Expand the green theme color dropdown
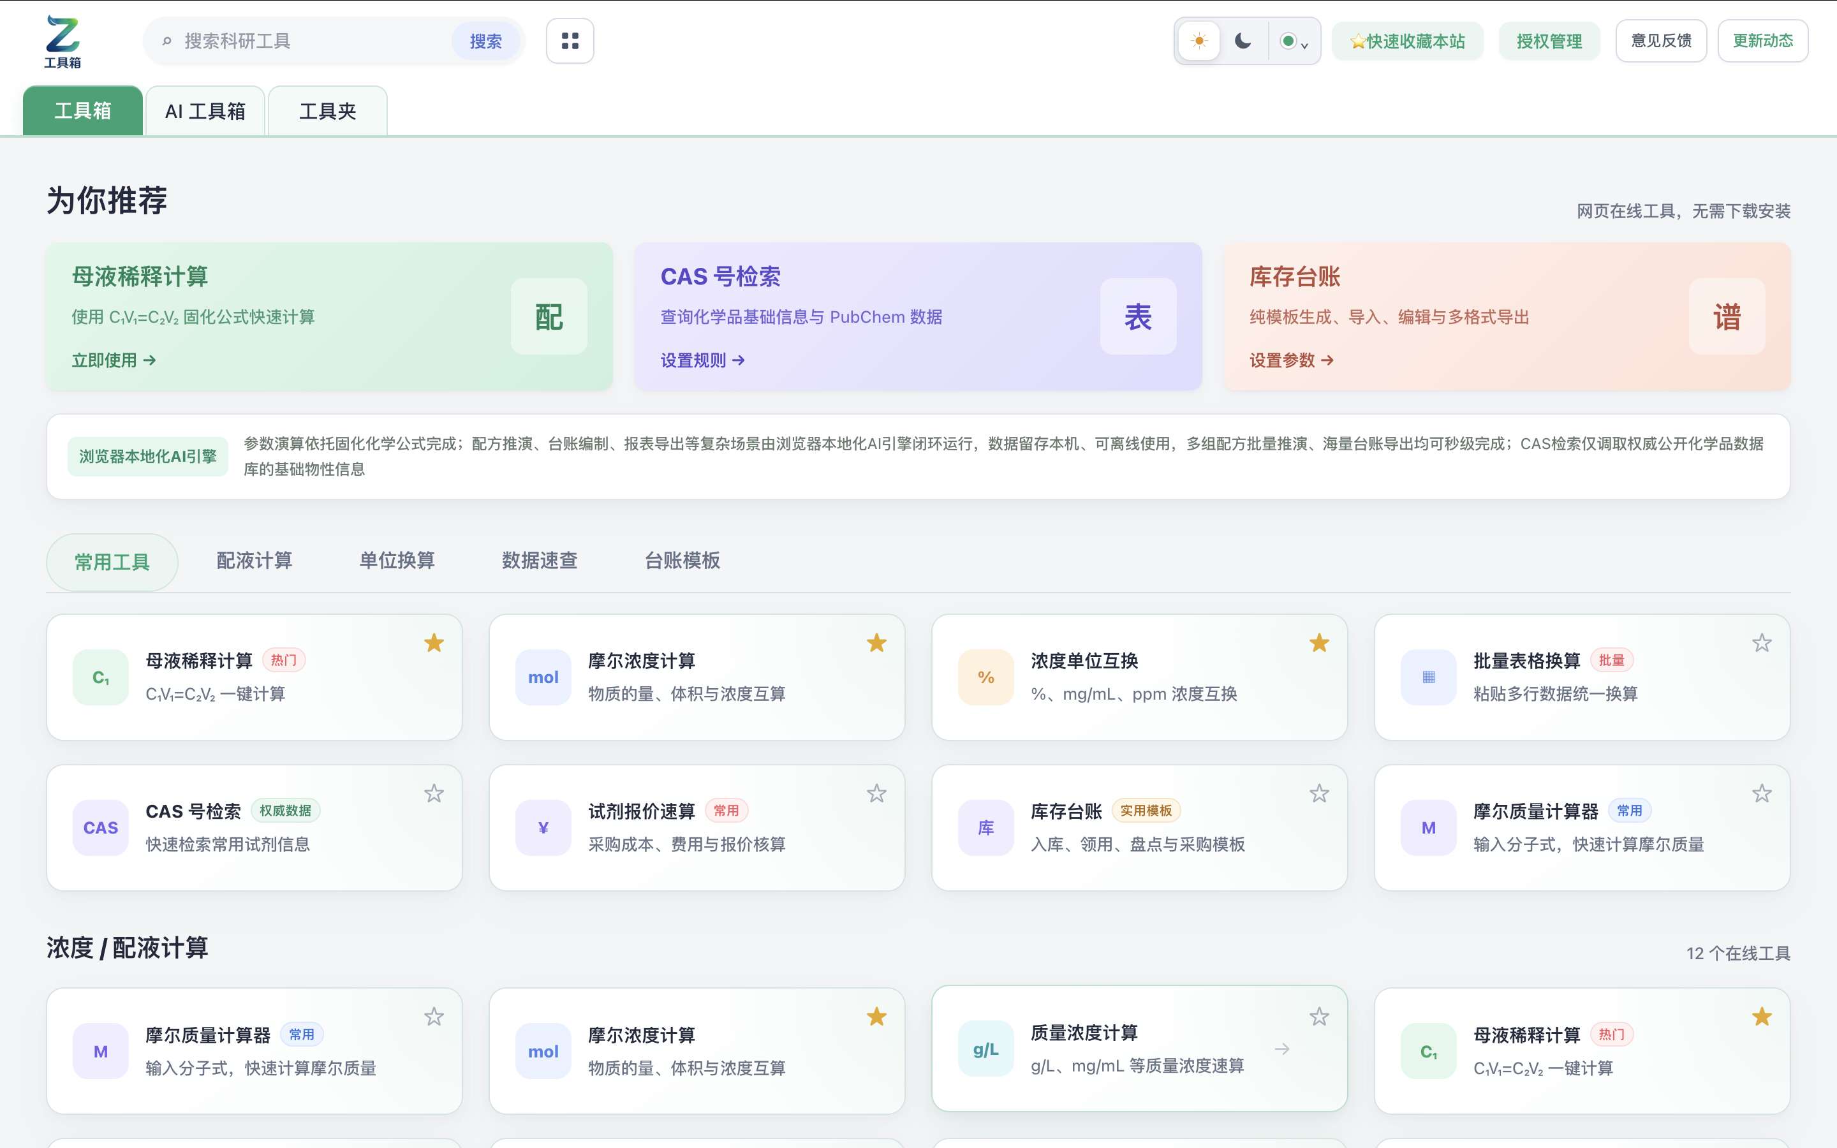Viewport: 1837px width, 1148px height. (x=1294, y=41)
